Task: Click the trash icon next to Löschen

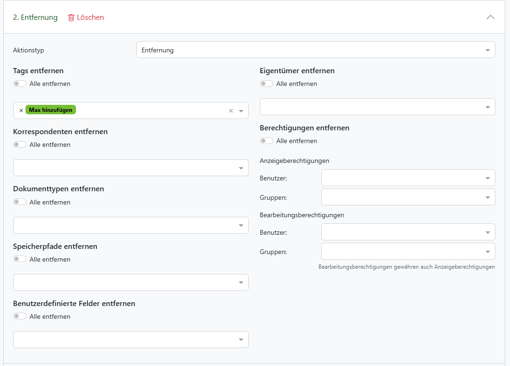Action: point(71,17)
